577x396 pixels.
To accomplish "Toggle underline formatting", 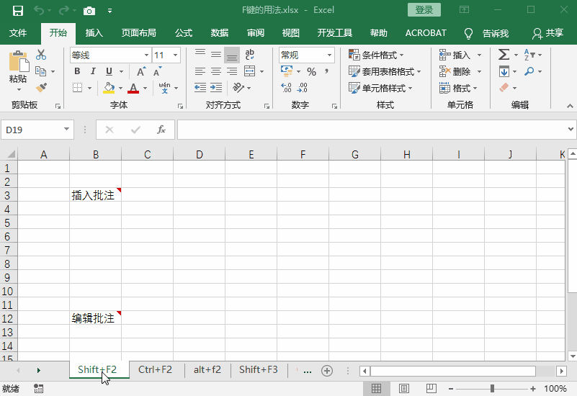I will click(109, 71).
